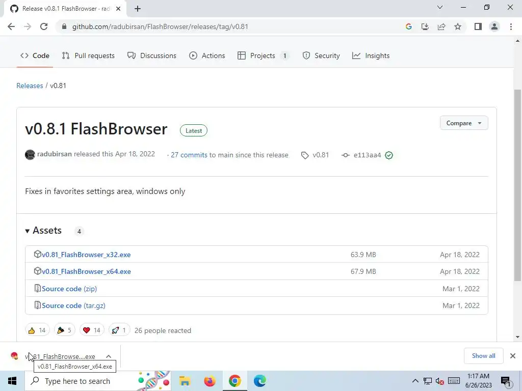This screenshot has height=391, width=522.
Task: Open the Chrome three-dot menu
Action: 511,26
